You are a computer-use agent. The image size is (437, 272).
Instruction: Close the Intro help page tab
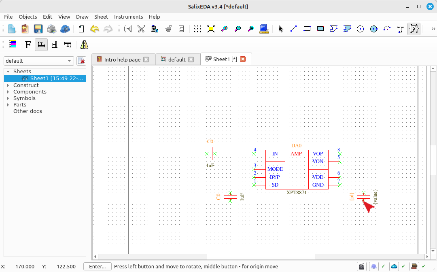(146, 59)
